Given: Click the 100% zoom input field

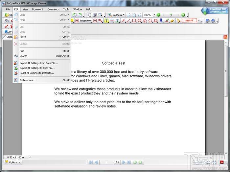Looking at the screenshot, I should pyautogui.click(x=148, y=15).
